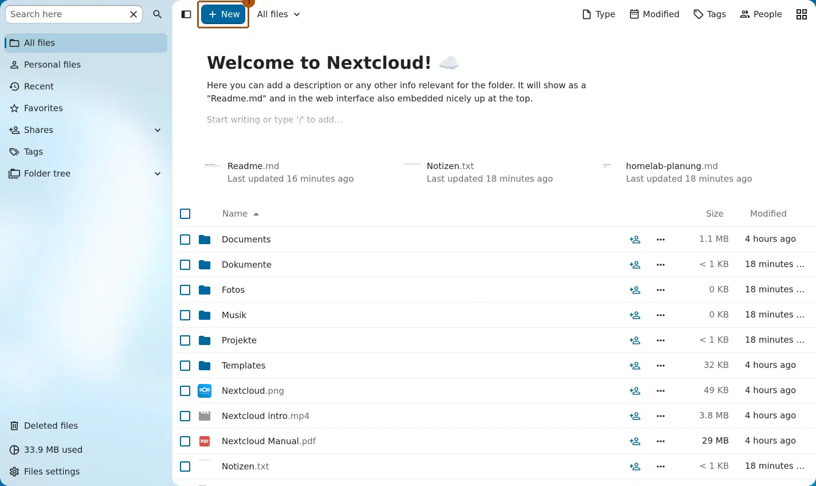Share the Documents folder
This screenshot has height=486, width=816.
click(635, 240)
